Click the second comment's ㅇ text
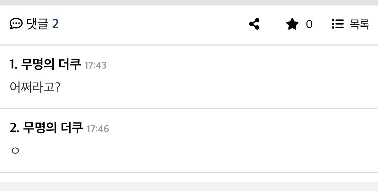The image size is (378, 191). (x=15, y=150)
